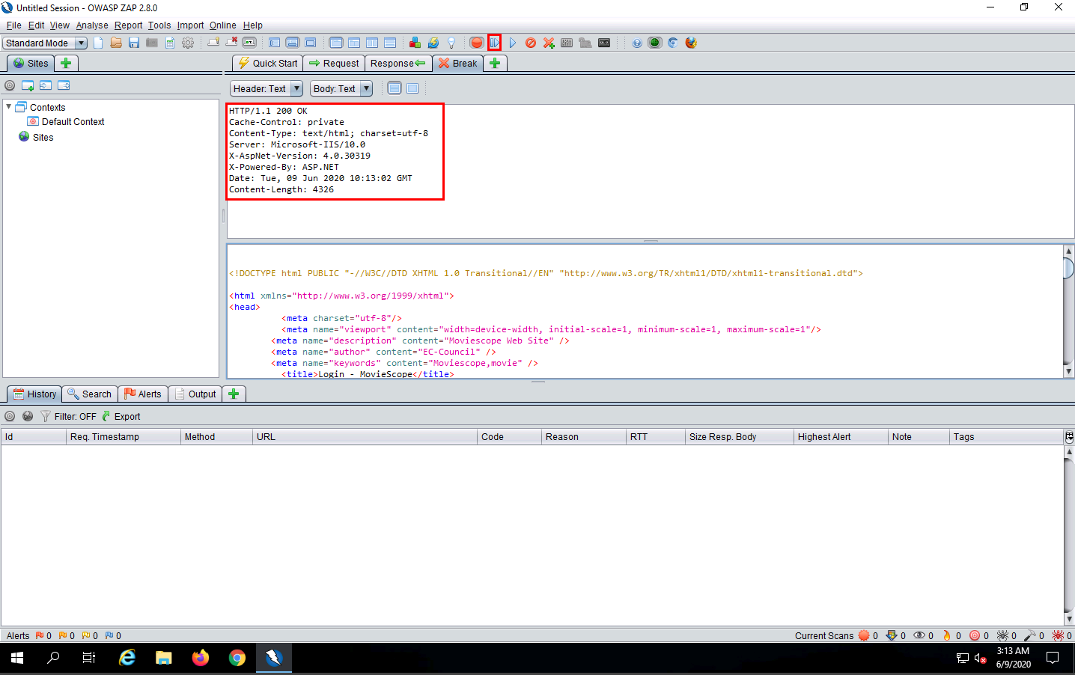Toggle Sites panel scope target icon
The height and width of the screenshot is (675, 1075).
coord(10,85)
